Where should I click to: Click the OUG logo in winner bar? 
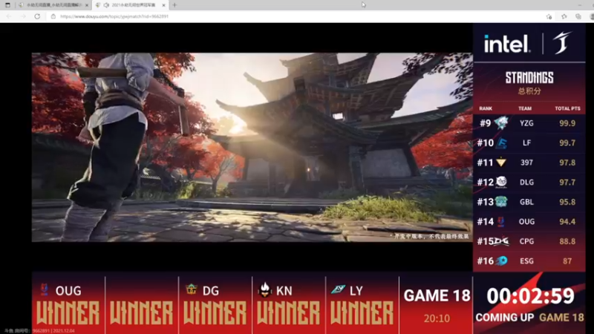pyautogui.click(x=45, y=289)
